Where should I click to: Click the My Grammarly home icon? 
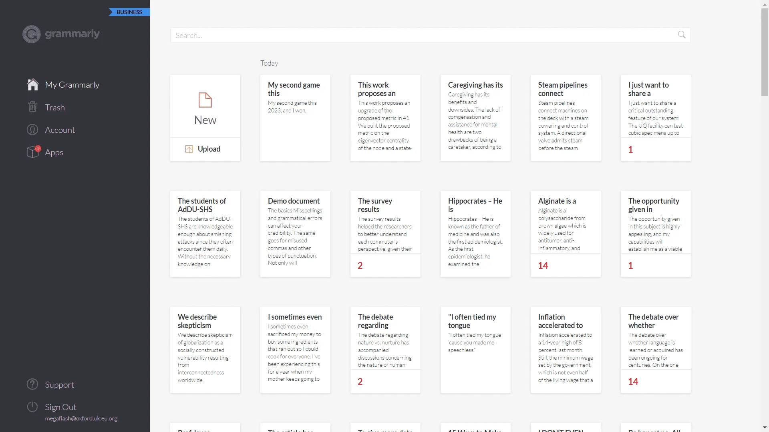click(33, 84)
